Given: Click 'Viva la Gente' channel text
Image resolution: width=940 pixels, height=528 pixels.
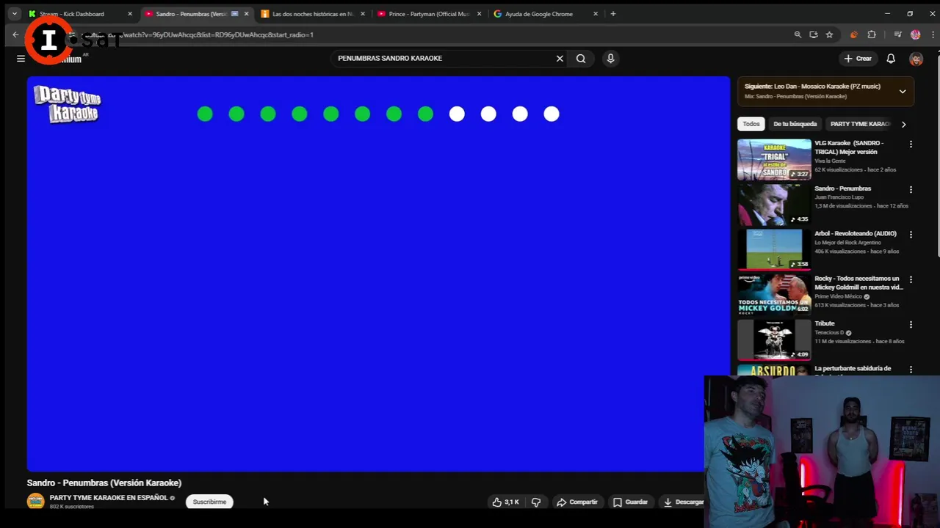Looking at the screenshot, I should point(830,161).
